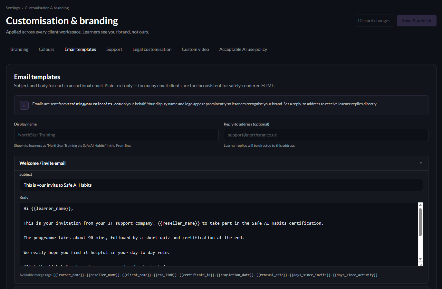This screenshot has height=289, width=442.
Task: Open the Legal customisation tab
Action: [x=152, y=49]
